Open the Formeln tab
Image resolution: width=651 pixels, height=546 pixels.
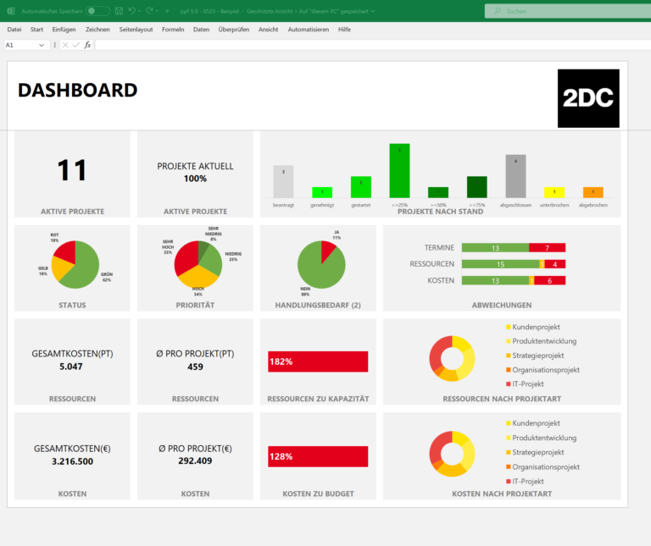(x=173, y=30)
